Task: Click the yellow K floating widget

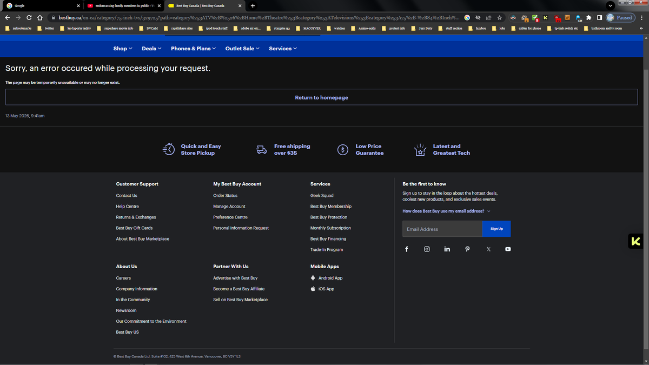Action: [x=635, y=241]
